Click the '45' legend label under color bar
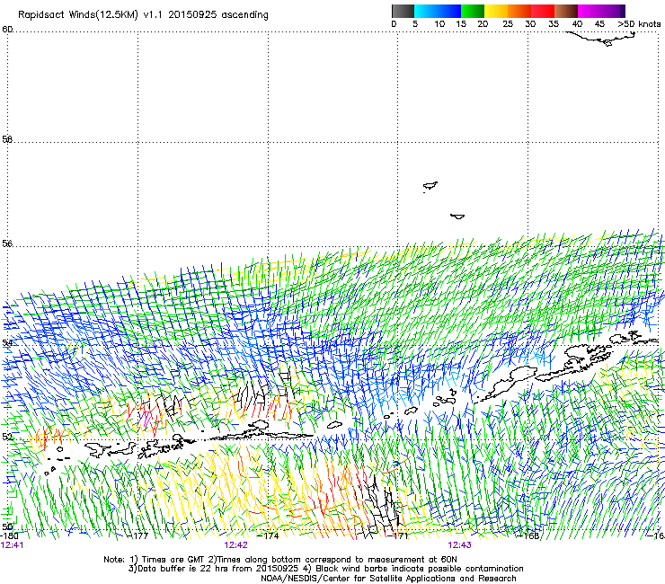This screenshot has height=584, width=665. [599, 24]
